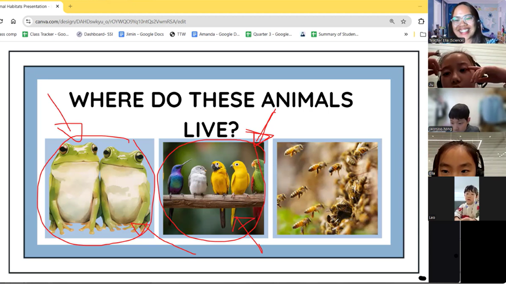
Task: Select Leo's video thumbnail
Action: click(467, 199)
